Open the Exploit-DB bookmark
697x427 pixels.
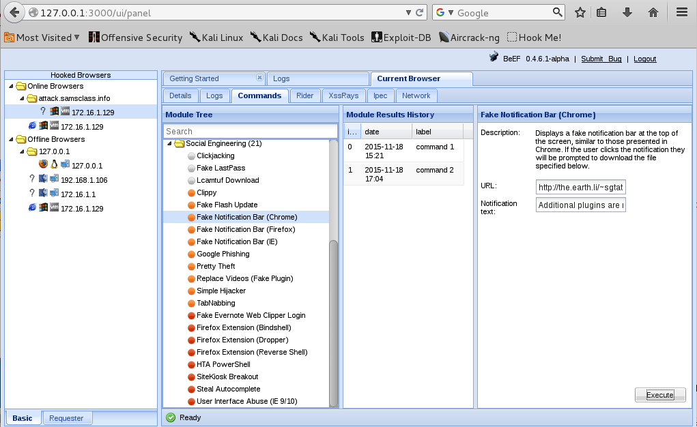(401, 38)
